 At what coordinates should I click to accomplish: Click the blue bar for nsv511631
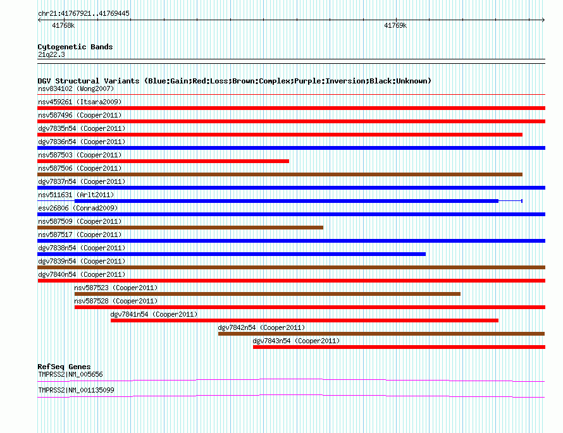(x=287, y=201)
